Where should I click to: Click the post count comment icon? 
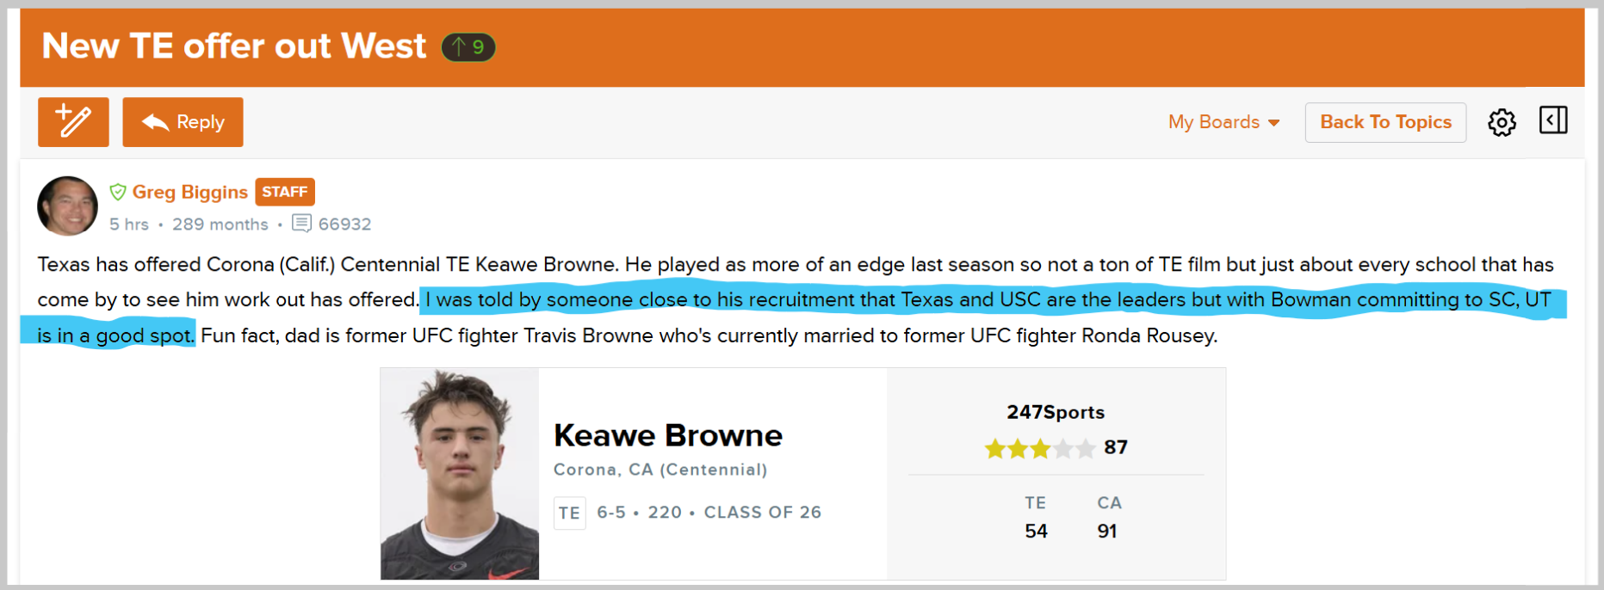coord(301,224)
